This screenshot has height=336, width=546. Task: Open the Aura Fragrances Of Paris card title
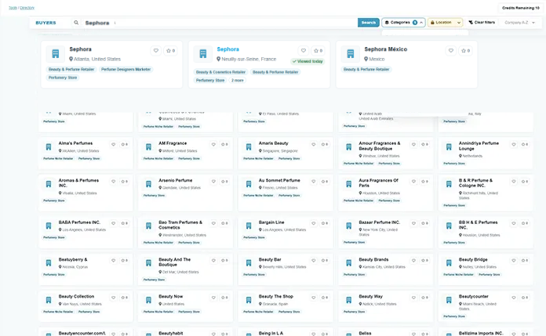point(378,183)
